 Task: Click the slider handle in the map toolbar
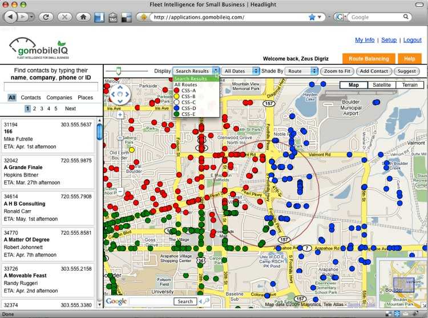click(118, 71)
